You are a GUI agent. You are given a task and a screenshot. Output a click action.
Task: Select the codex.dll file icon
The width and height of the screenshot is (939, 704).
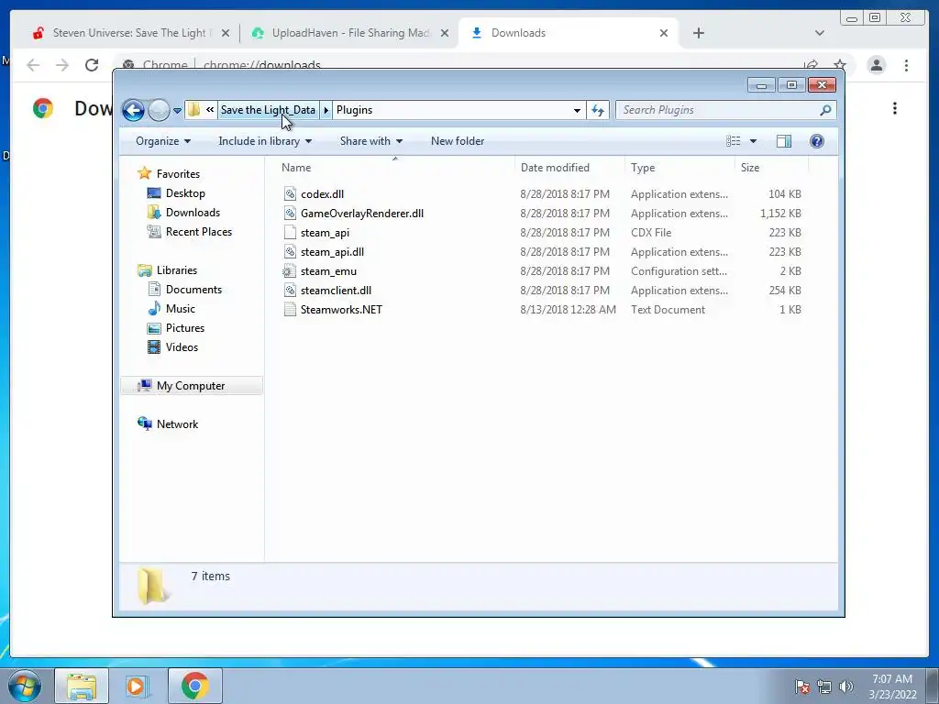tap(290, 194)
